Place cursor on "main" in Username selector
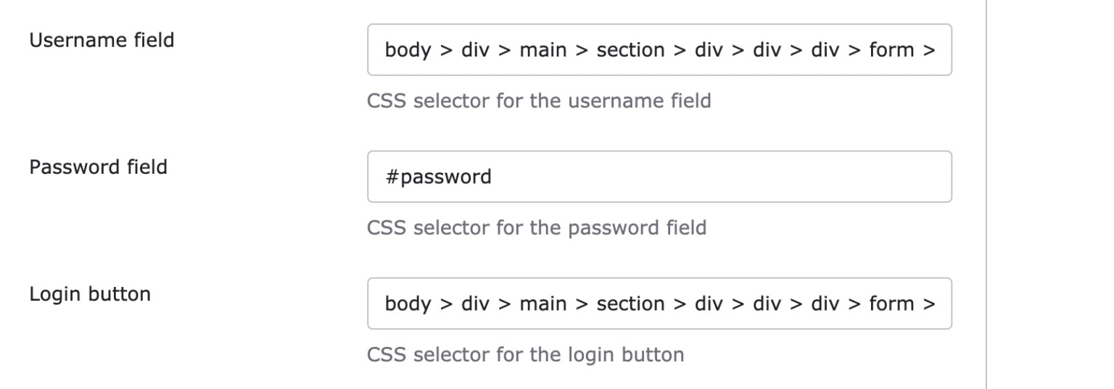Screen dimensions: 1114x389 (542, 50)
